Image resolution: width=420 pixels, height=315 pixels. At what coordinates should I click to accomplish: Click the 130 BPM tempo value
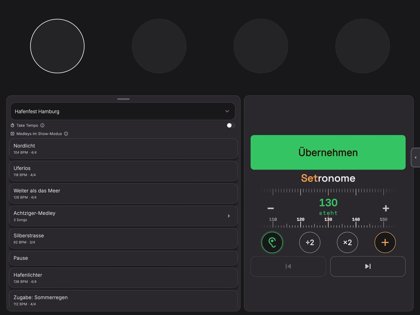(328, 203)
